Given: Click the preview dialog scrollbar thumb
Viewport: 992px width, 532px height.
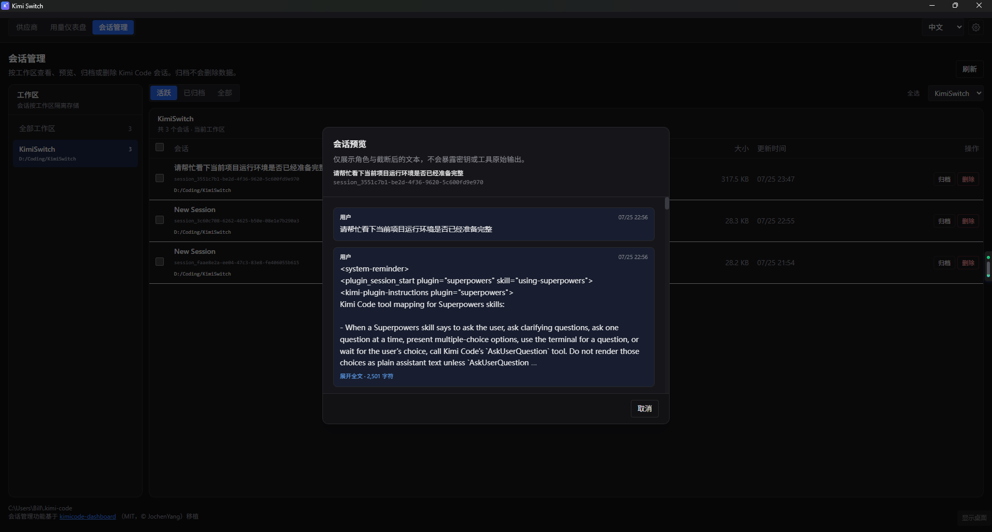Looking at the screenshot, I should pos(667,203).
